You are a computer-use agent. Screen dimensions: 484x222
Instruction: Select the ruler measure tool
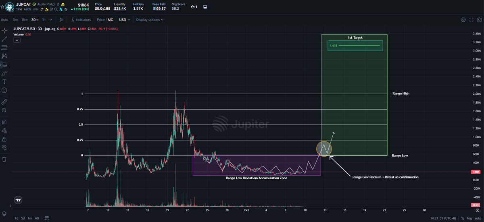[x=4, y=102]
